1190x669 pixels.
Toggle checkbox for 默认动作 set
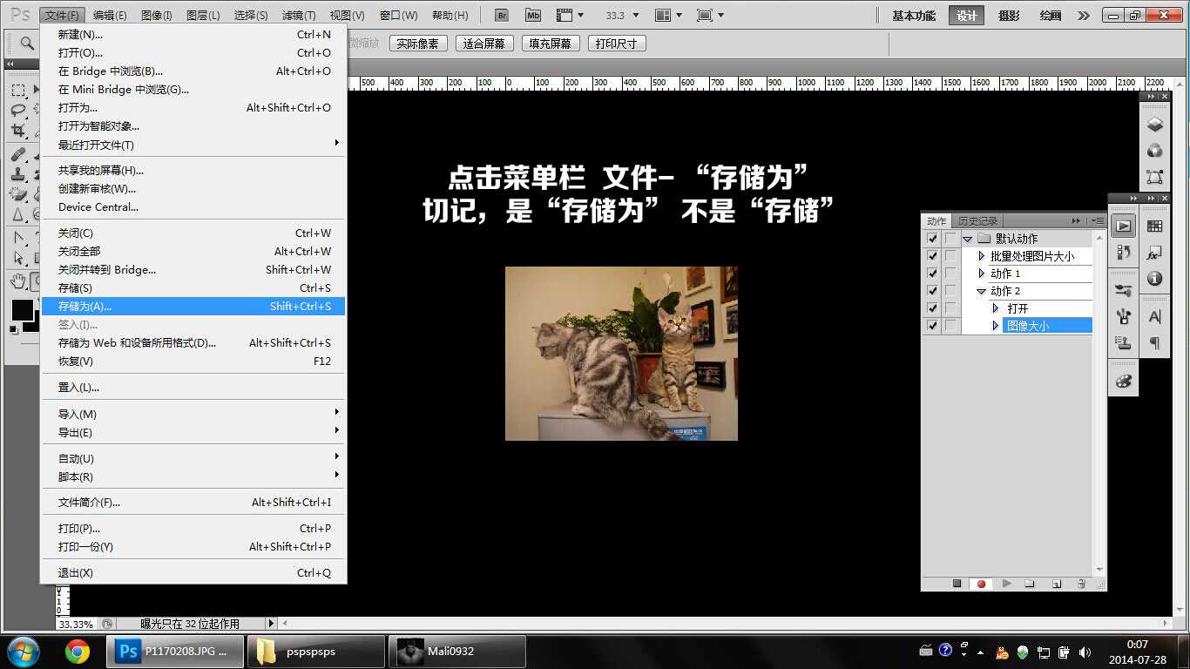(x=932, y=239)
